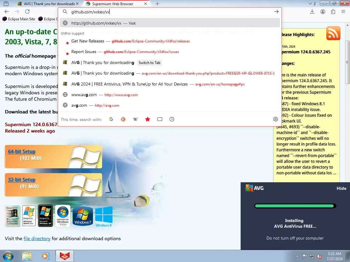Open the file directory link
The image size is (350, 262).
pos(37,238)
